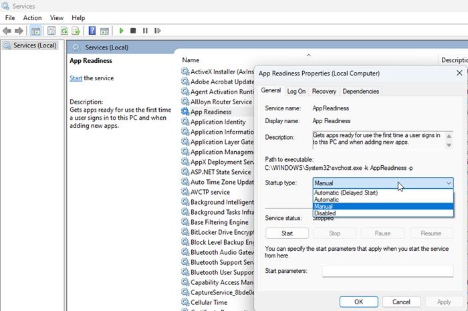The height and width of the screenshot is (311, 468).
Task: Click the Refresh toolbar icon
Action: 64,31
